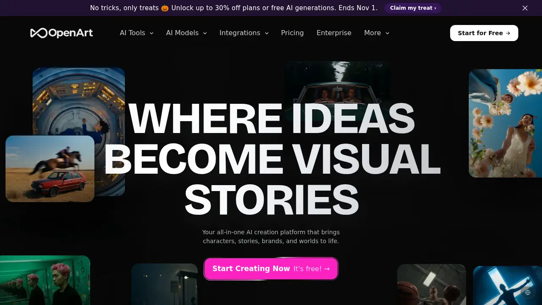
Task: Expand the More dropdown menu
Action: pyautogui.click(x=377, y=33)
